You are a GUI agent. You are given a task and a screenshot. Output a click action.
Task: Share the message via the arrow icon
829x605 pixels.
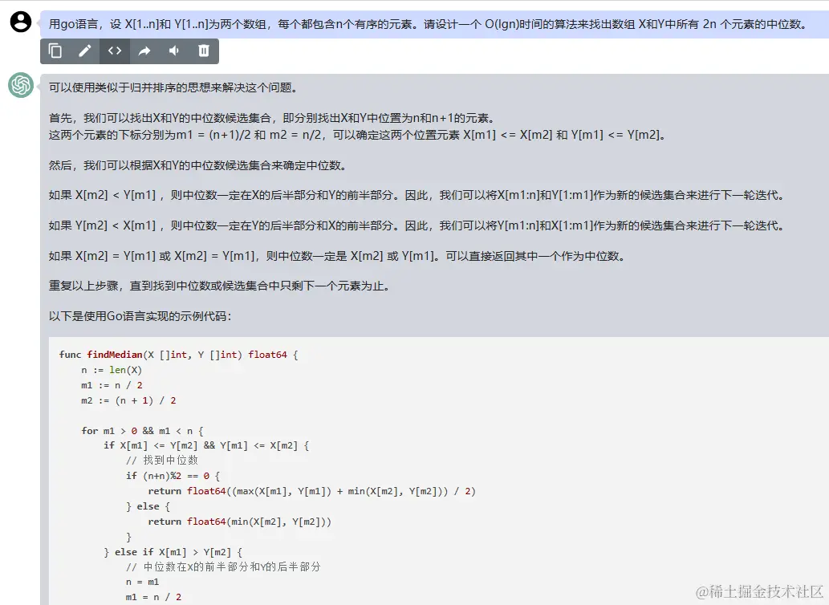click(144, 51)
